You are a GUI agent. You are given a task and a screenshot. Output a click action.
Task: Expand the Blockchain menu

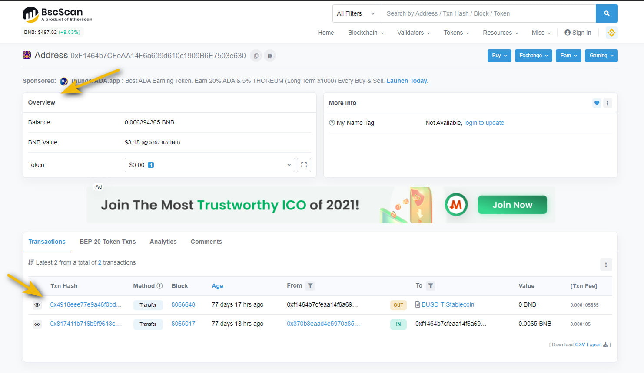click(366, 33)
